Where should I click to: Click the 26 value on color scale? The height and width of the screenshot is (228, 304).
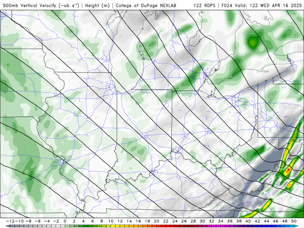184,221
